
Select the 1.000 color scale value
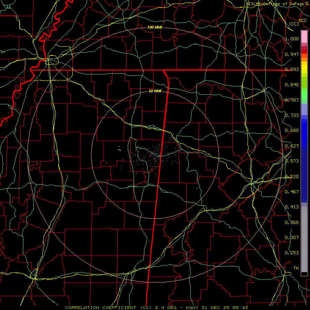click(x=292, y=39)
